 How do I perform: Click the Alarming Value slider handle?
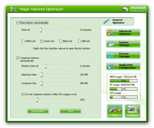(x=42, y=75)
